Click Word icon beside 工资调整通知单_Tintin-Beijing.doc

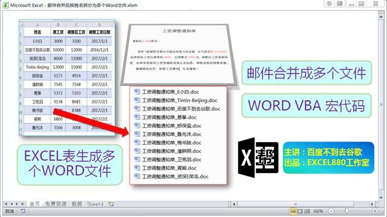tap(137, 100)
